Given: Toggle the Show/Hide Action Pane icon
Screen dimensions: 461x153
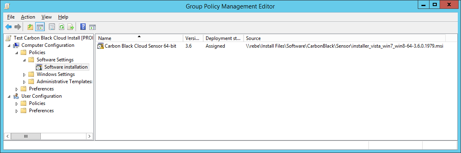Looking at the screenshot, I should (92, 27).
